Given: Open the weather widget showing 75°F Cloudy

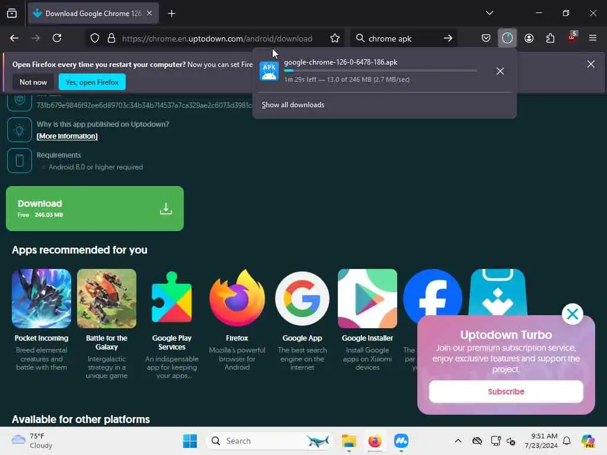Looking at the screenshot, I should [32, 441].
